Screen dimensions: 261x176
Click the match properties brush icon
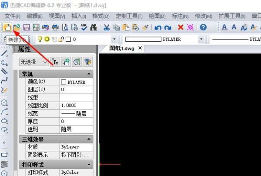(145, 27)
